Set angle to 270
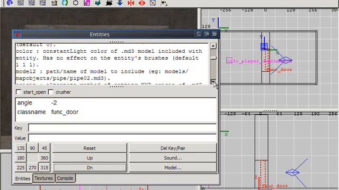The height and width of the screenshot is (190, 339). (x=32, y=168)
